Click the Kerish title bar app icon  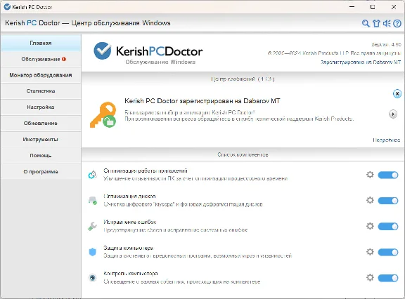pos(7,7)
